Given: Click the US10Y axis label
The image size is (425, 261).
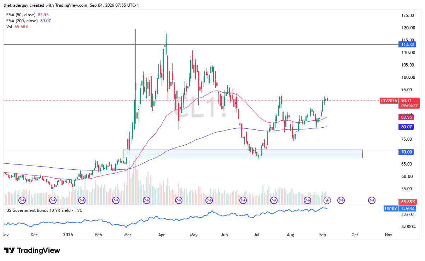Looking at the screenshot, I should [x=391, y=209].
